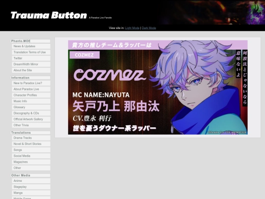The image size is (265, 199).
Task: Open Drama Tracks translations
Action: [31, 138]
